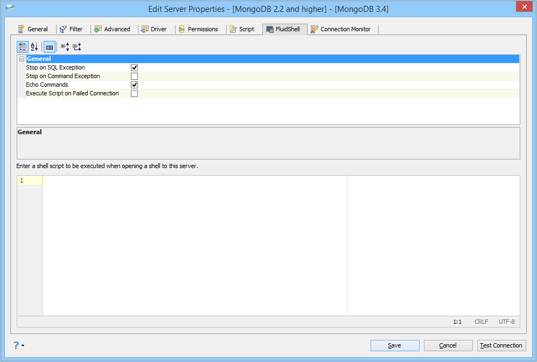Select the 'Stop on SQL Exception' label
This screenshot has width=537, height=362.
pos(55,67)
